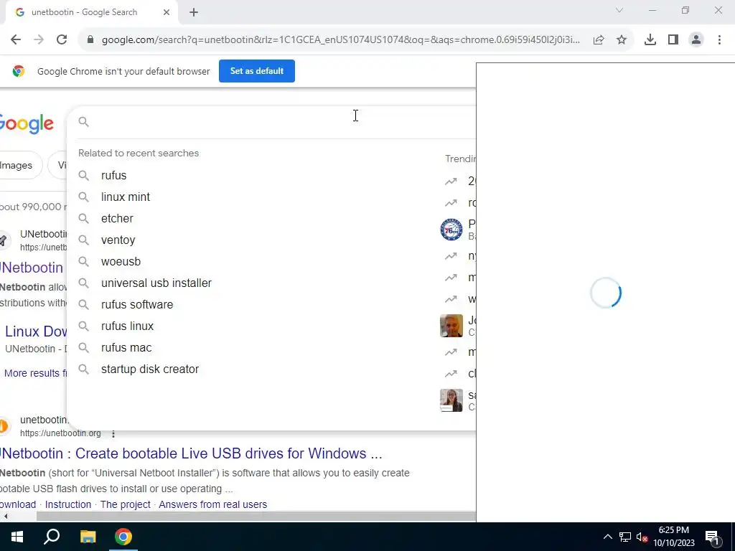Close the unetbootin Google Search tab
The height and width of the screenshot is (551, 735).
coord(167,12)
